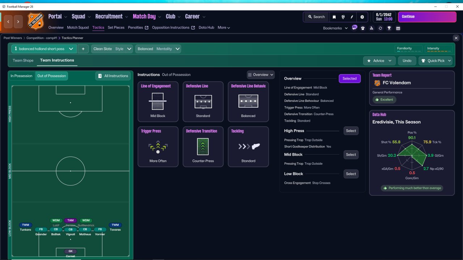Toggle the Selected overview button

349,78
